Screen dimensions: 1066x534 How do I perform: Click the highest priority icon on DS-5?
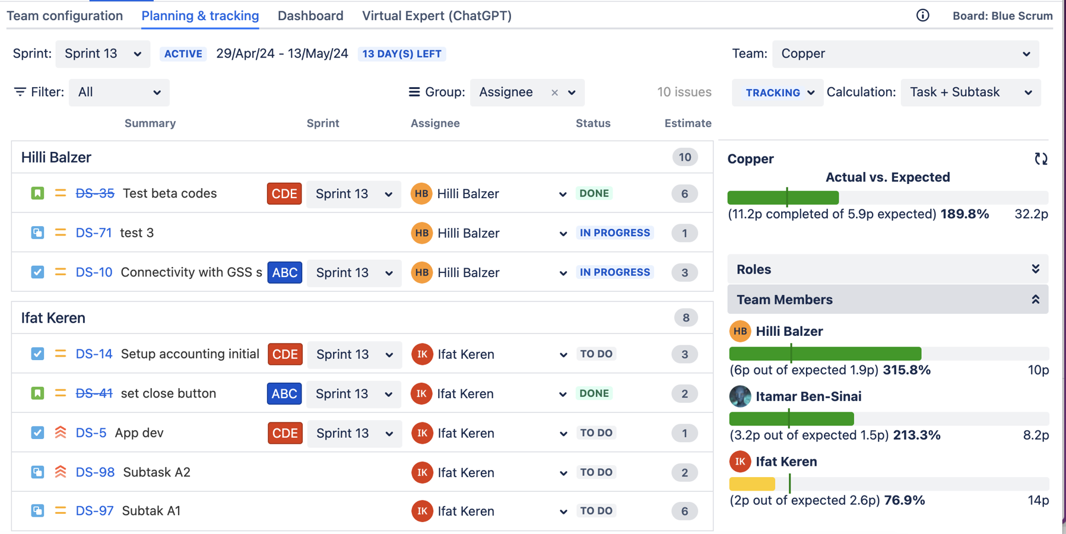(61, 433)
